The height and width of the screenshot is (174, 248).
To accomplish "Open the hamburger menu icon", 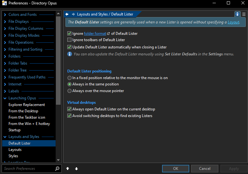I will (x=244, y=15).
